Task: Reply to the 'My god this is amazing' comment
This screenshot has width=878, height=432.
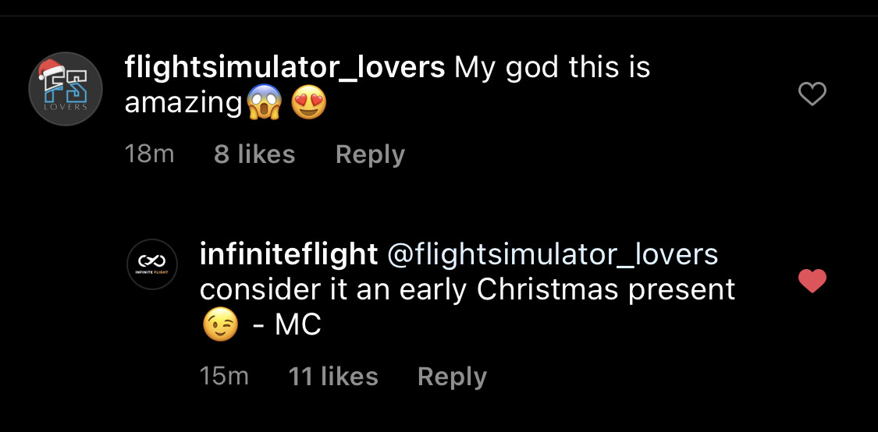Action: (x=370, y=154)
